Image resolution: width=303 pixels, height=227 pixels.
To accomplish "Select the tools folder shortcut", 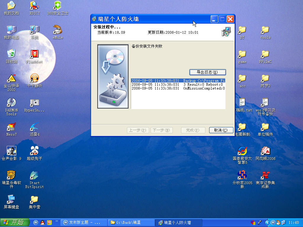I will [x=265, y=33].
